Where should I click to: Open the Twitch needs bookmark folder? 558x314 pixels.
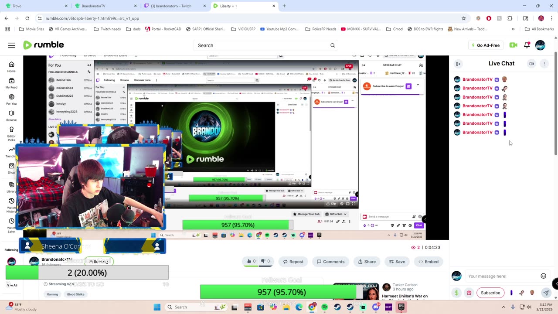pyautogui.click(x=107, y=29)
